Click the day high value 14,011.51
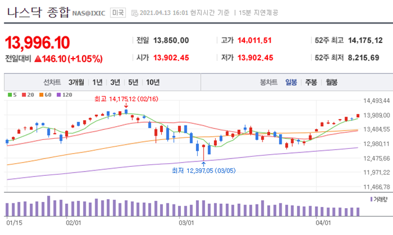Image resolution: width=393 pixels, height=235 pixels. coord(255,41)
